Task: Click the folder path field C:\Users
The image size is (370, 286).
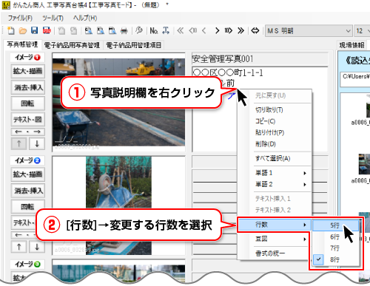Action: 355,79
